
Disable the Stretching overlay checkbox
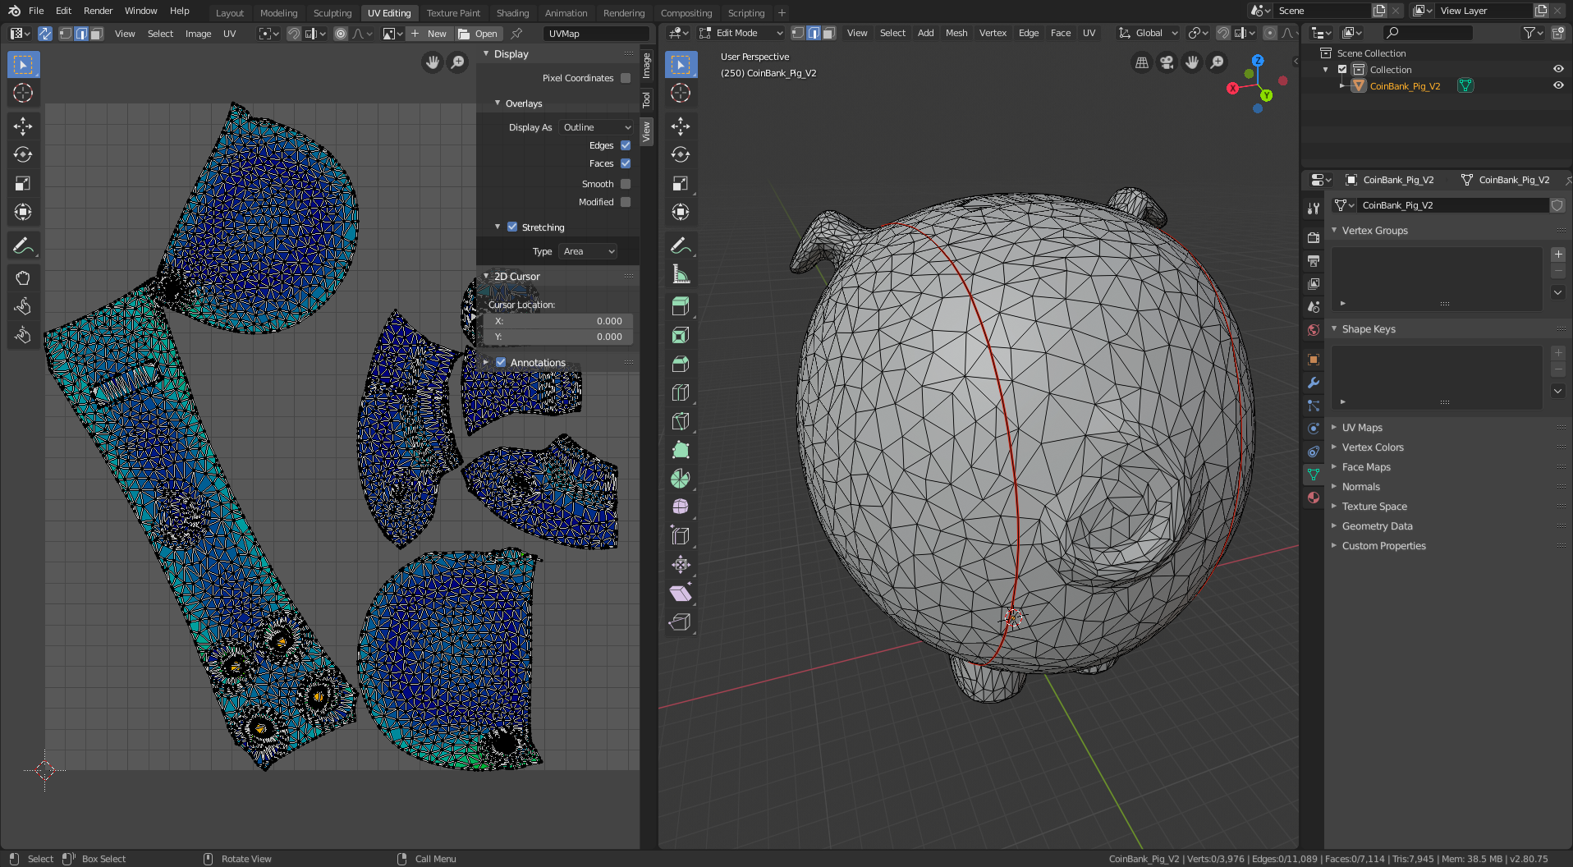click(x=512, y=227)
